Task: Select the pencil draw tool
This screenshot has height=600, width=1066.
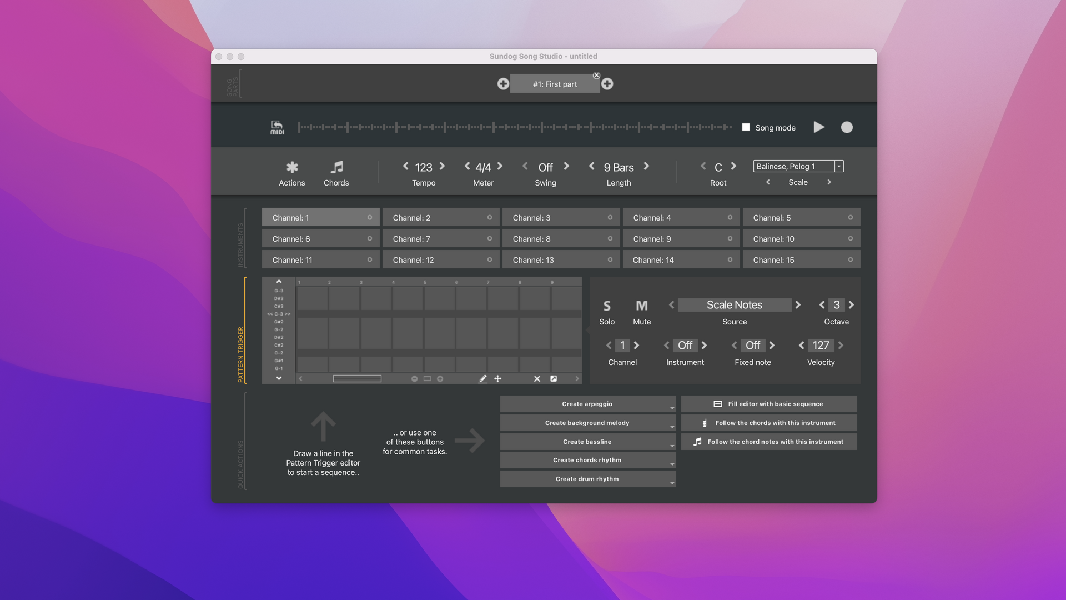Action: point(482,379)
